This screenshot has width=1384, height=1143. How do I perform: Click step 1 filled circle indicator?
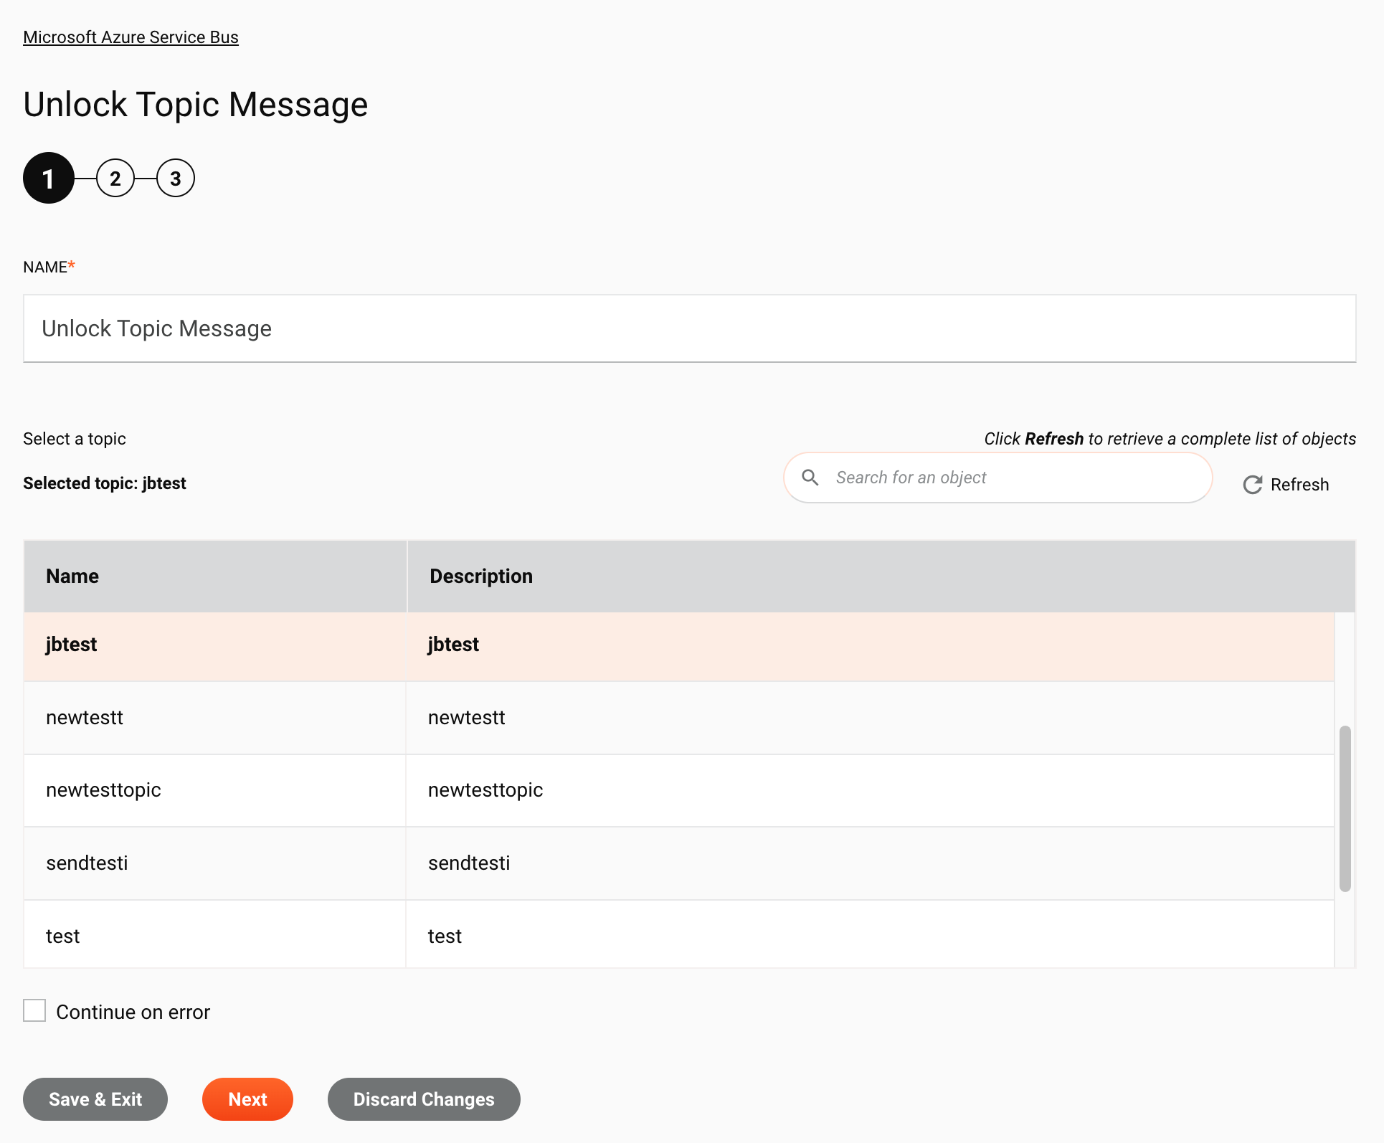click(x=48, y=177)
